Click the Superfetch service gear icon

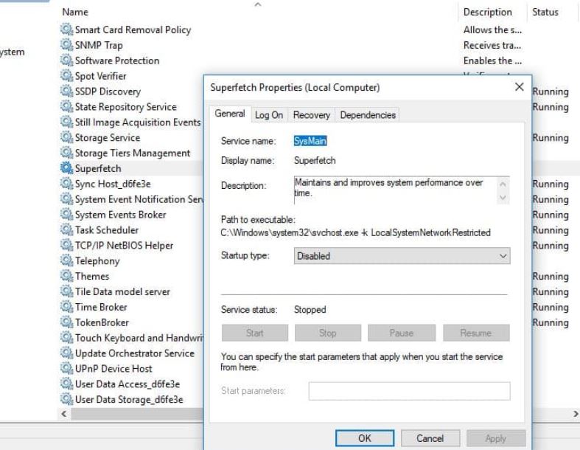click(68, 169)
